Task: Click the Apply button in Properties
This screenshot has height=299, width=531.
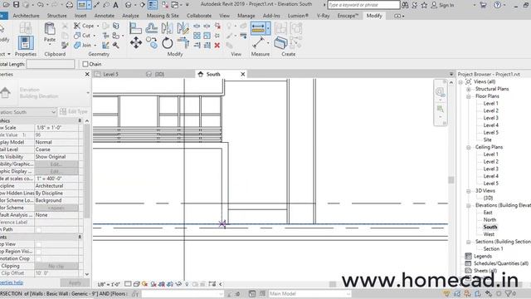Action: (x=75, y=282)
